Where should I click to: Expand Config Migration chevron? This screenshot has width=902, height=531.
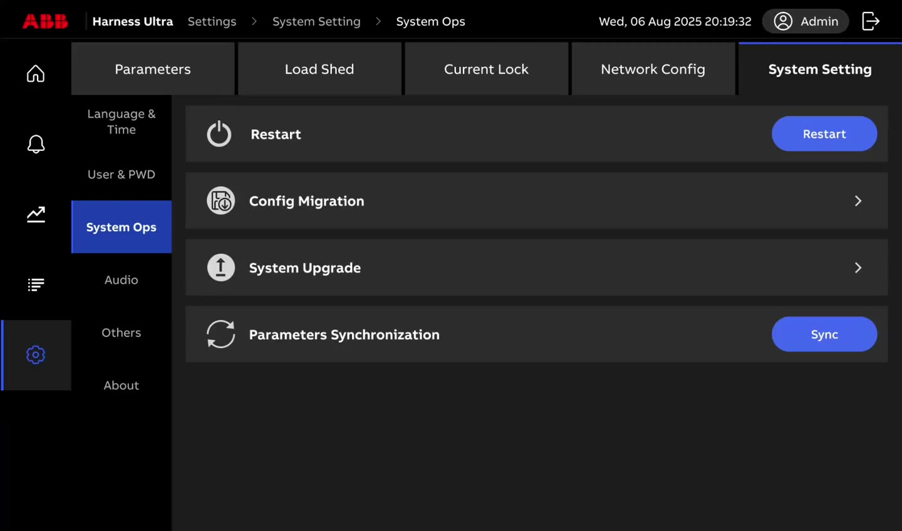(858, 201)
